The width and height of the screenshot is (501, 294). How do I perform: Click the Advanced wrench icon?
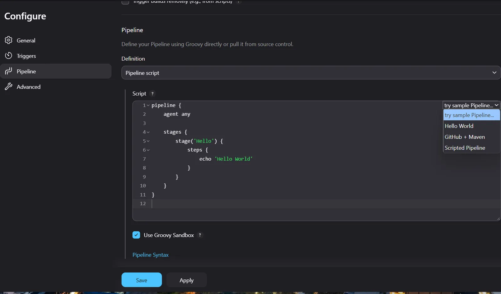coord(8,87)
